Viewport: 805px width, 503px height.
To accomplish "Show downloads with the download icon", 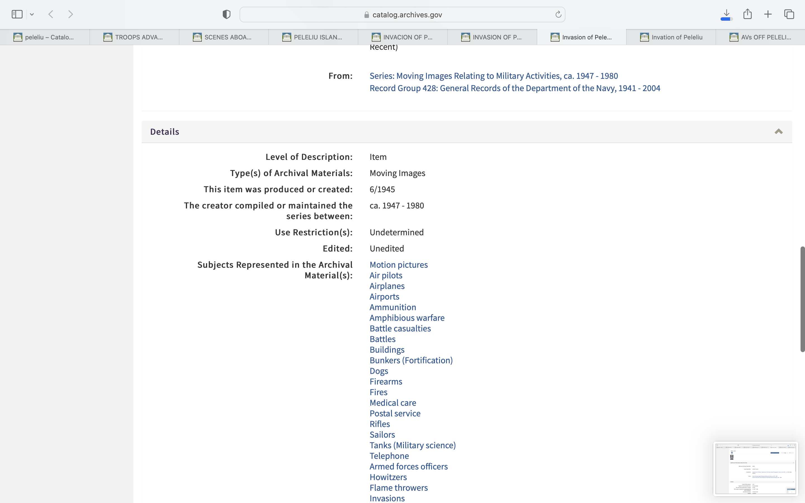I will (x=726, y=14).
